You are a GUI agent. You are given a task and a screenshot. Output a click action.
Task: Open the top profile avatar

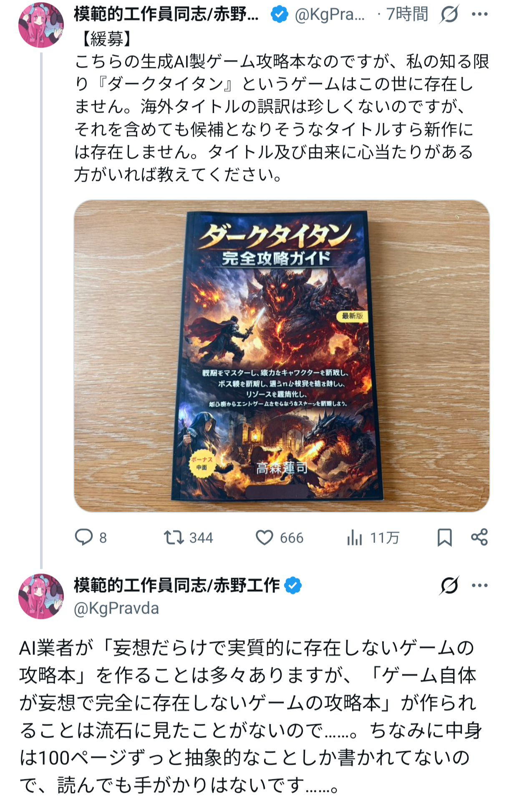[41, 25]
